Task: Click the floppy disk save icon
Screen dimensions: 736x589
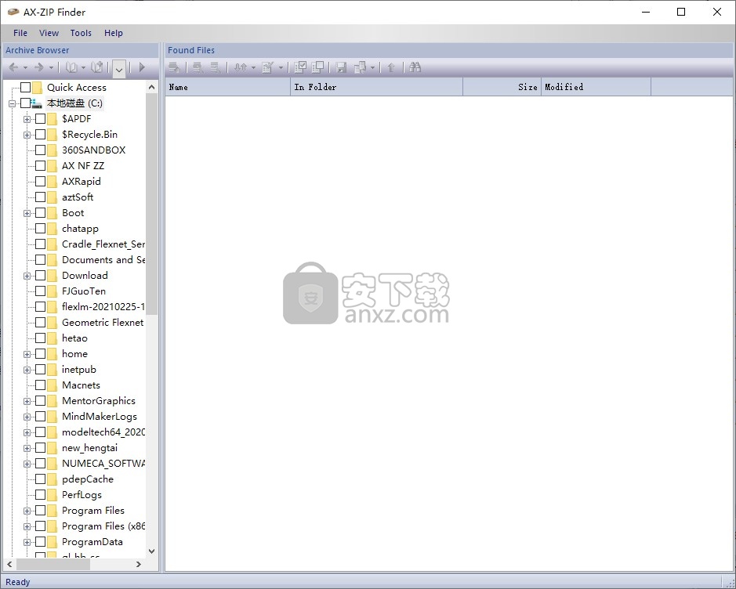Action: click(x=341, y=67)
